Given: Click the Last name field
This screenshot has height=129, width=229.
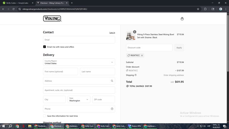Looking at the screenshot, I should click(x=97, y=72).
